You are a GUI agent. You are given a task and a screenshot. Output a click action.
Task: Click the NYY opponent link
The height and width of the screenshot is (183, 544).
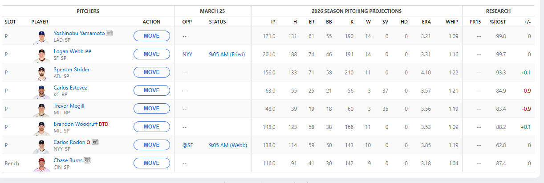(x=187, y=55)
